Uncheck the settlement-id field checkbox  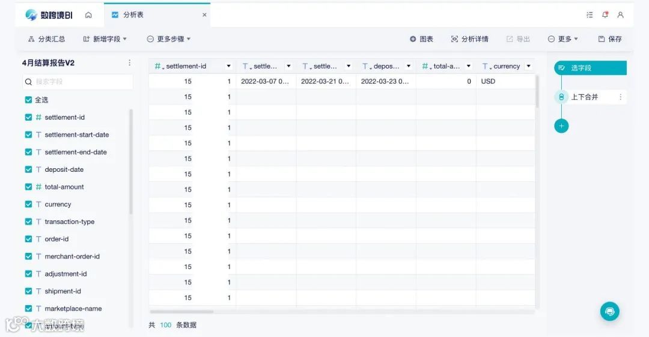pyautogui.click(x=29, y=117)
